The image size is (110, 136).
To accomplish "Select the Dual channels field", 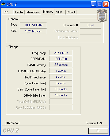I will coord(90,25).
